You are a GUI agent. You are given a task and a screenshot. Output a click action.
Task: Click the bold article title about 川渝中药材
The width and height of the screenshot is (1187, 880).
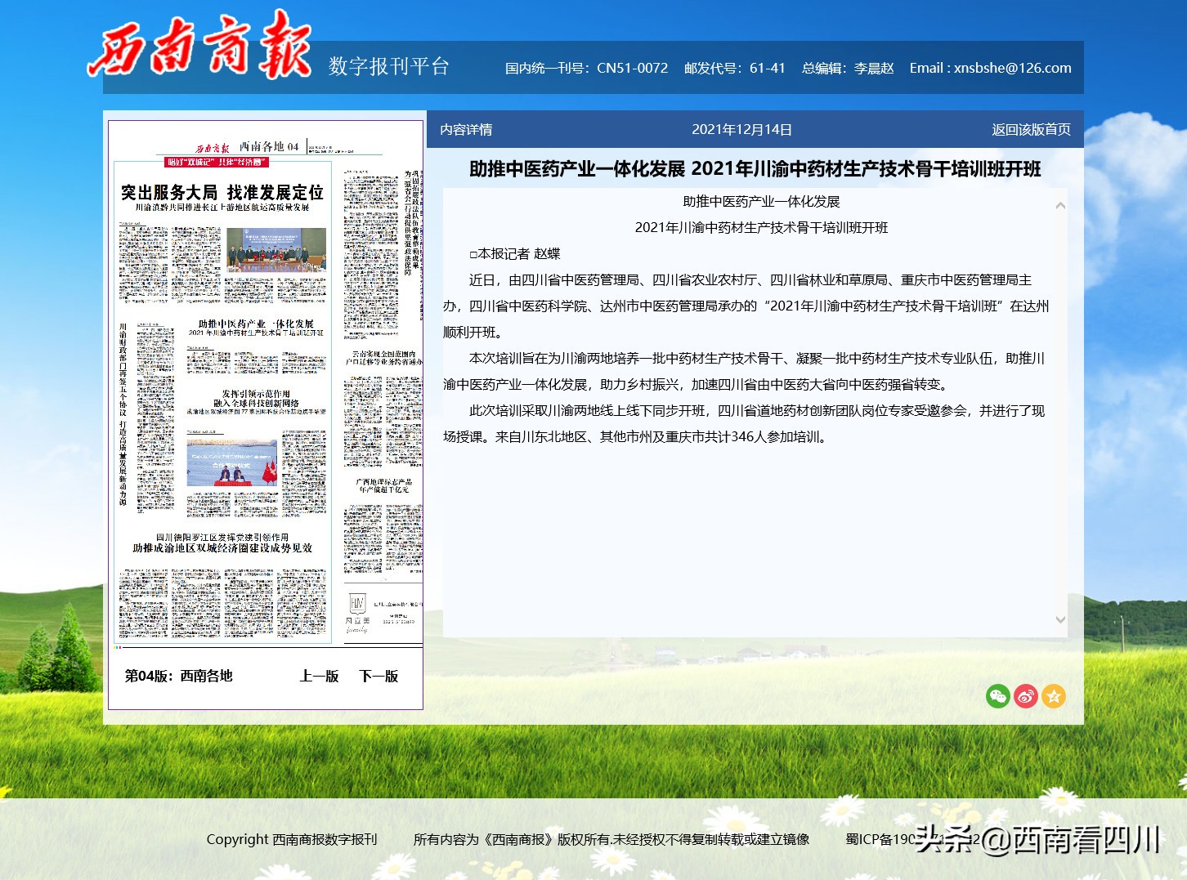point(755,169)
